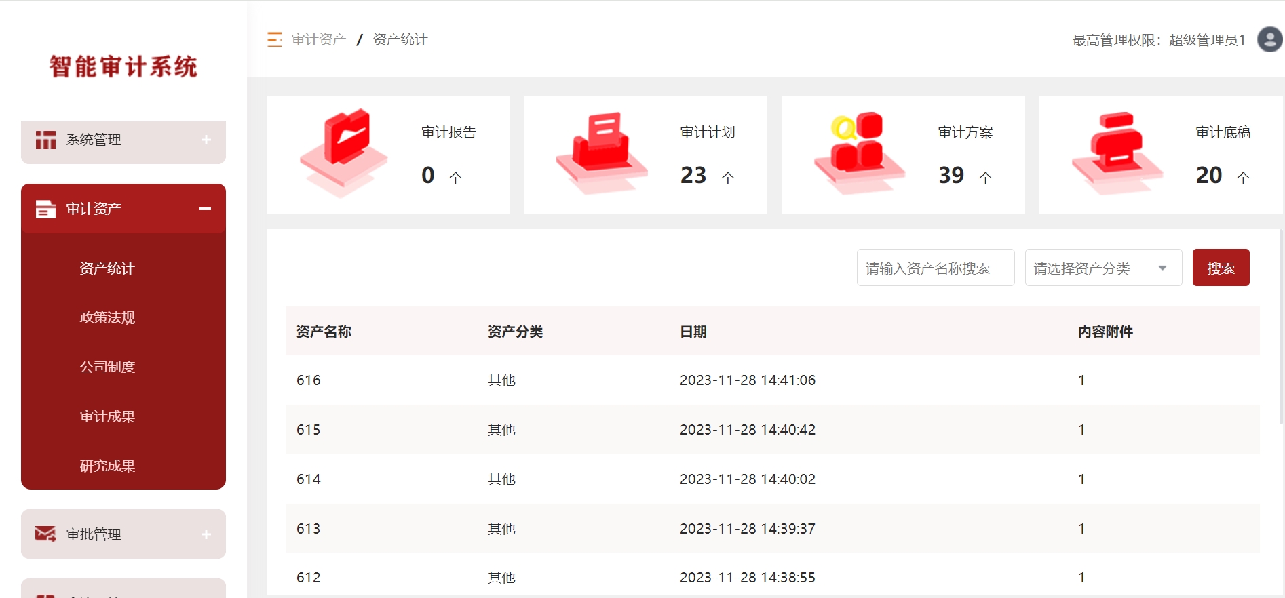Expand the 系统管理 menu plus sign
Screen dimensions: 1285x598
pyautogui.click(x=206, y=140)
